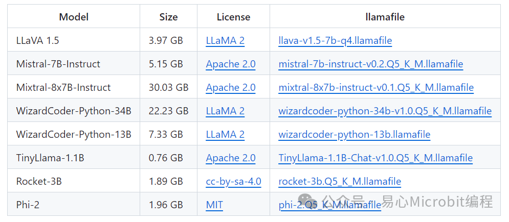Click the 5.15 GB size value
This screenshot has height=222, width=509.
tap(166, 64)
